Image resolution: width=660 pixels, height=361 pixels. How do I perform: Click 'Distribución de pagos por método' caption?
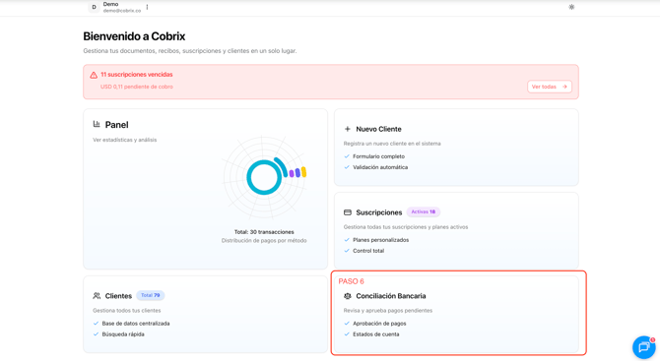[264, 241]
